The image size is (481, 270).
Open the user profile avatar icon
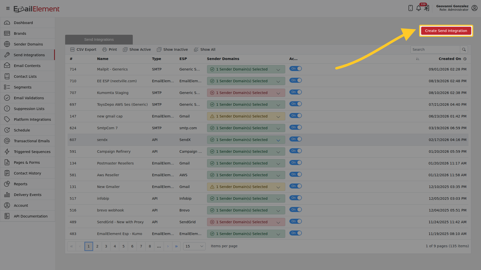click(474, 8)
